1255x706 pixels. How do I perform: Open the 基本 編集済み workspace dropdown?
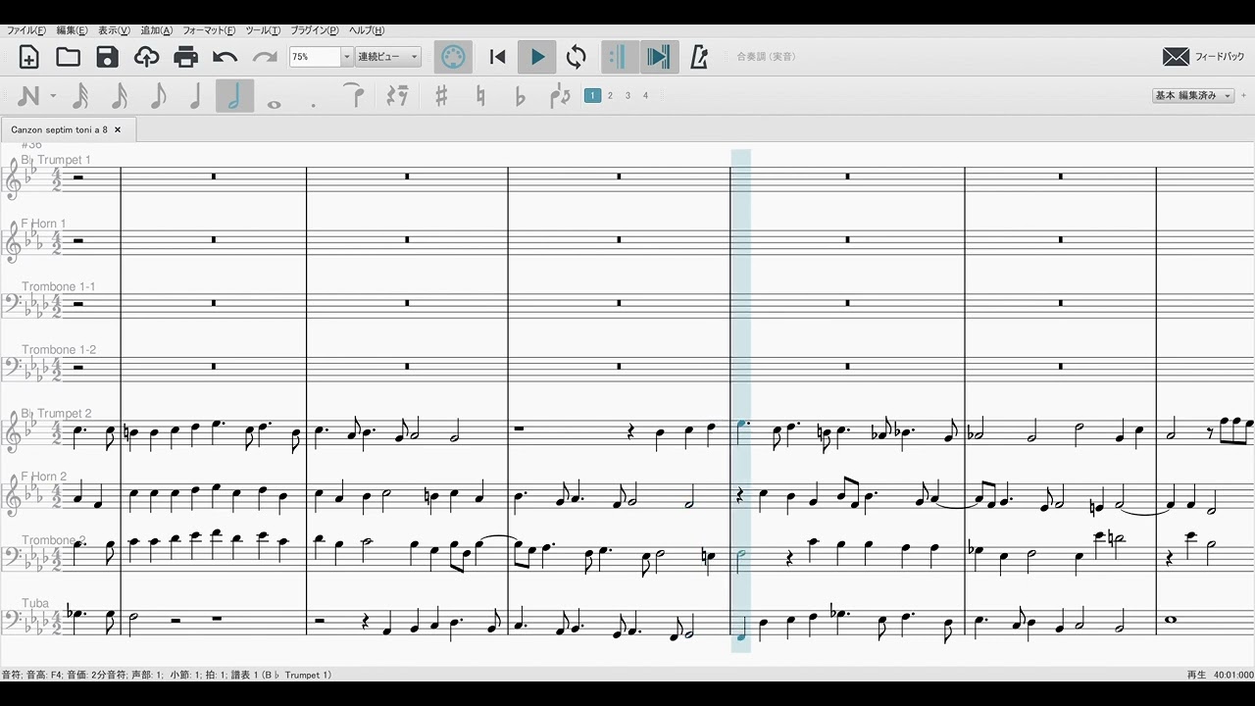click(1193, 95)
